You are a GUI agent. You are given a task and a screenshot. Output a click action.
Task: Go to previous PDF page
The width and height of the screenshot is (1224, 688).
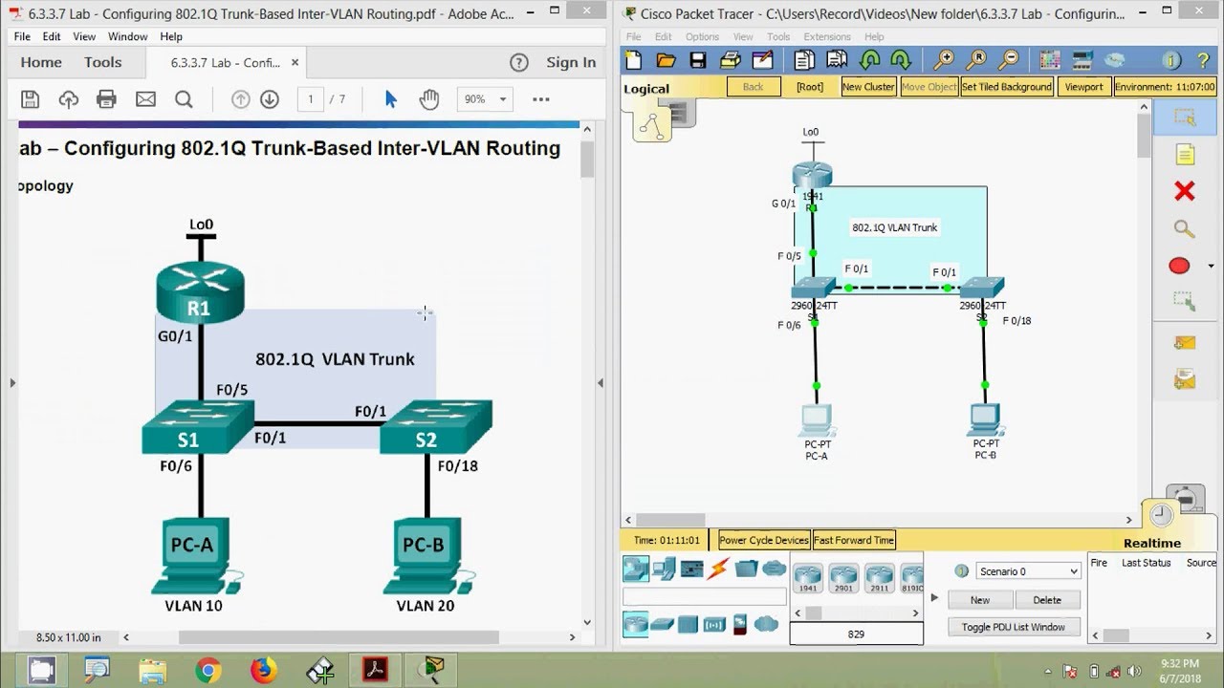[241, 99]
